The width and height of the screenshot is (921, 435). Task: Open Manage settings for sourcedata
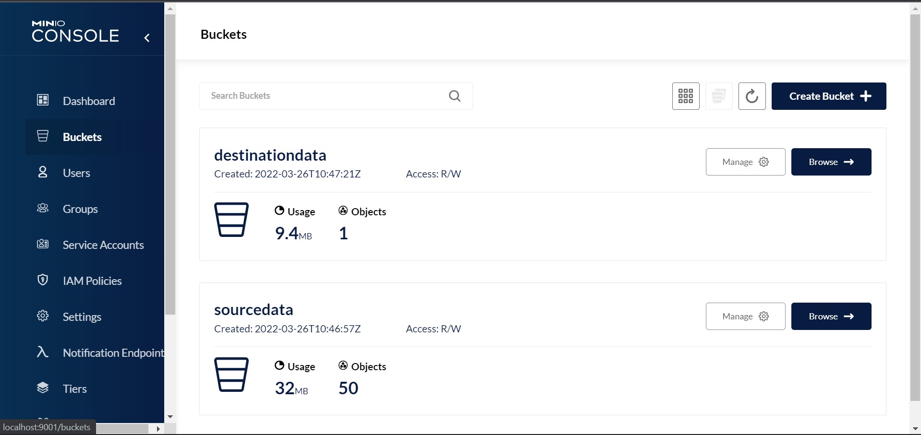(x=745, y=316)
